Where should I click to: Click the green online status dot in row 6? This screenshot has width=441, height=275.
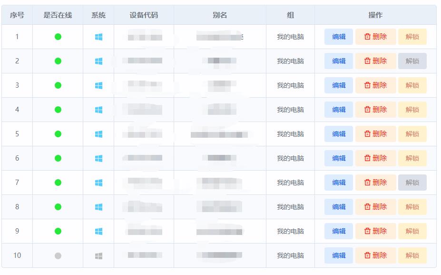58,158
